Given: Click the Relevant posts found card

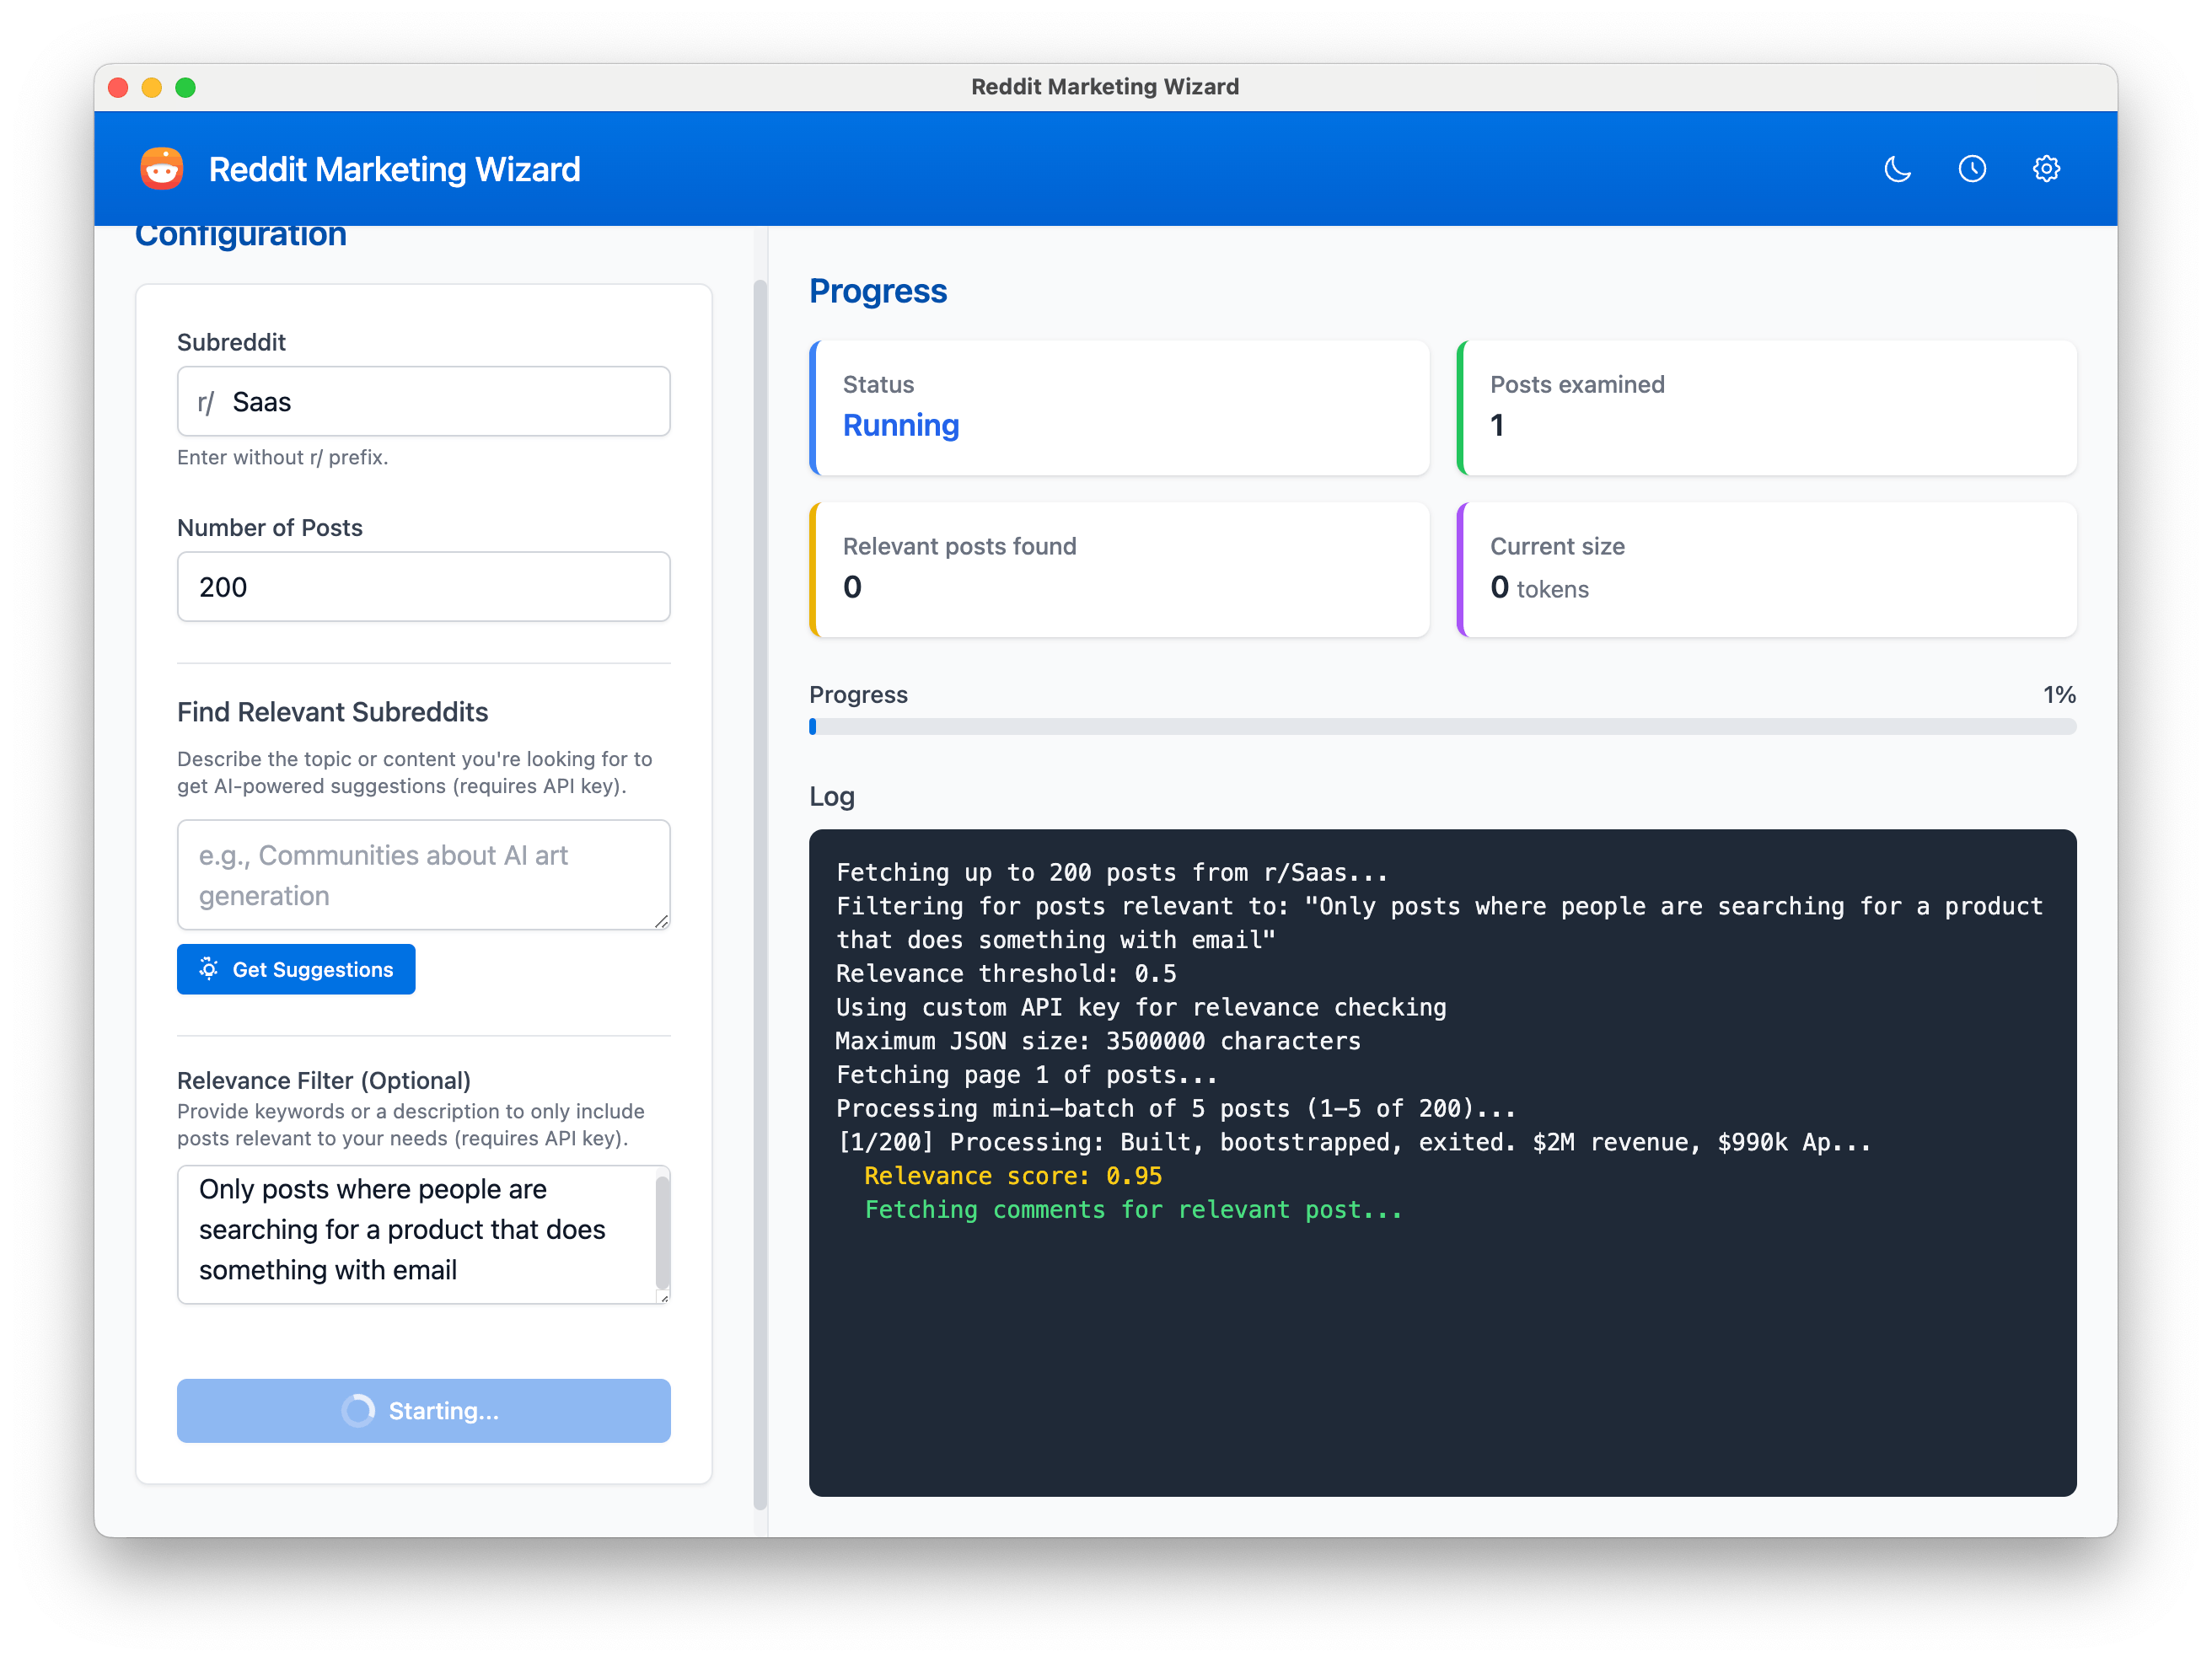Looking at the screenshot, I should (x=1120, y=569).
